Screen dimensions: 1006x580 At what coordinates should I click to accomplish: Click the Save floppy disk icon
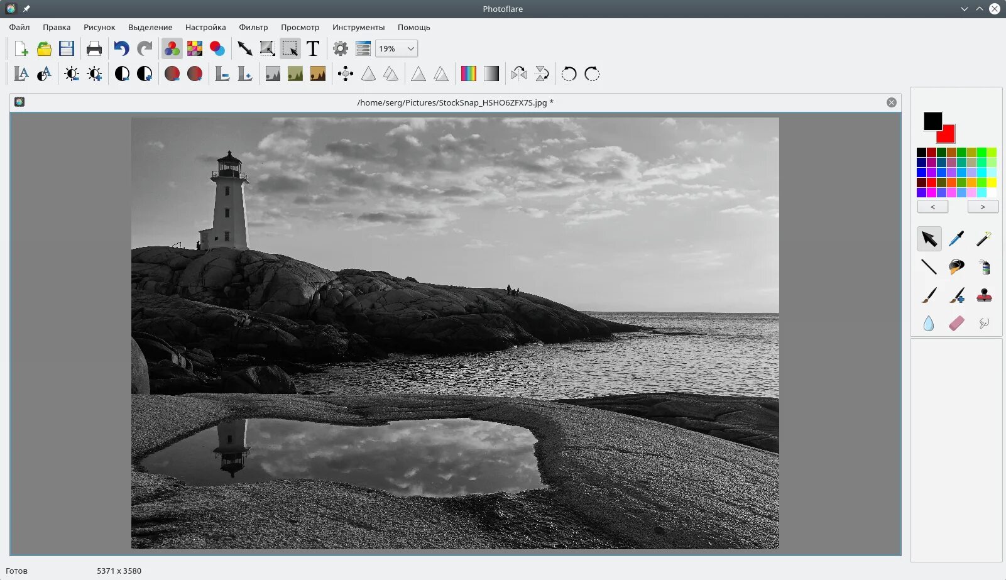coord(67,48)
